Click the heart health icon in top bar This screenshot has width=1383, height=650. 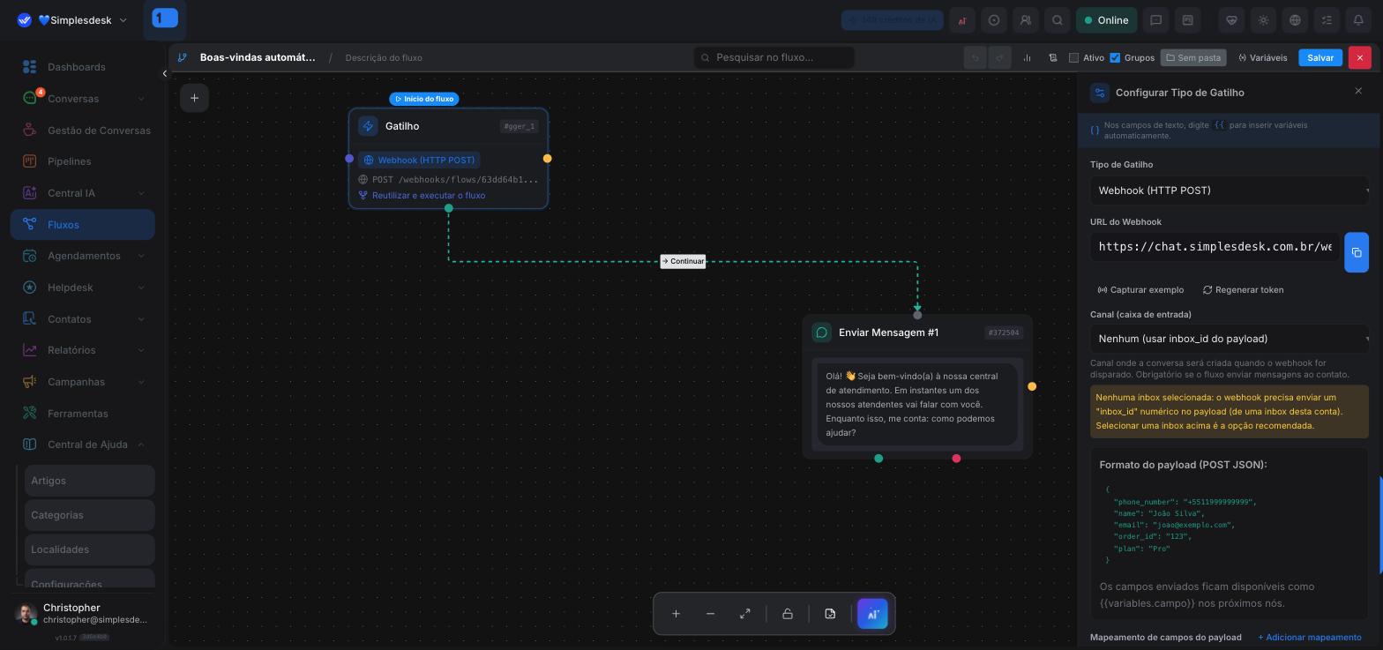[1231, 20]
